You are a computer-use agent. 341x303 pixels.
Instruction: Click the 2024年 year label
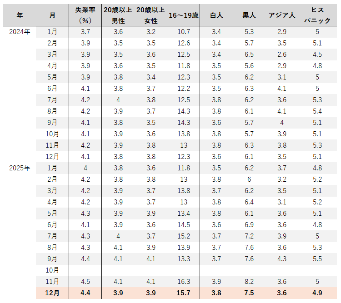click(20, 32)
